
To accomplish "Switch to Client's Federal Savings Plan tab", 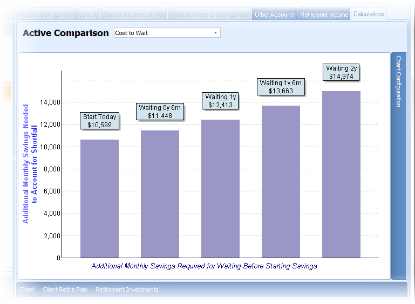I will (x=38, y=15).
